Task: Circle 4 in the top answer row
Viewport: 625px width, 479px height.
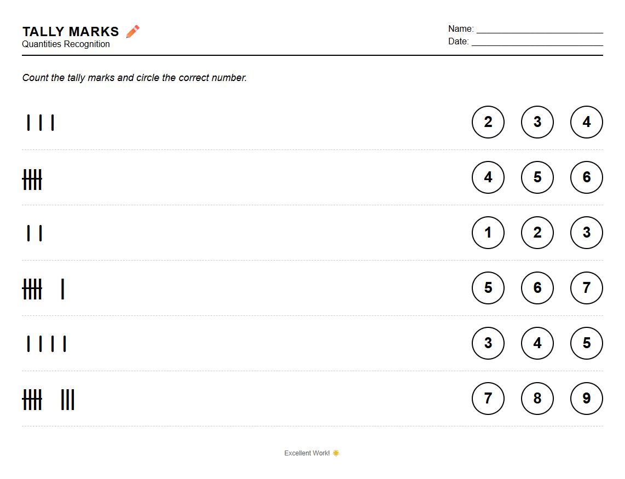Action: coord(587,122)
